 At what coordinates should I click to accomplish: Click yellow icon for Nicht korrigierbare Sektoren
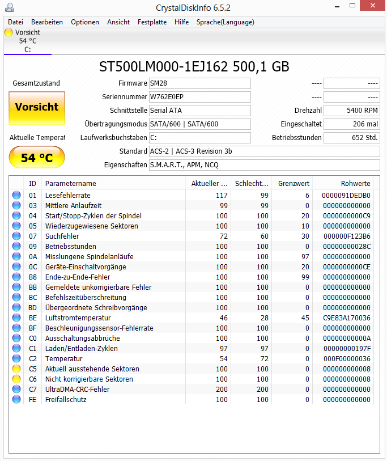[x=16, y=379]
